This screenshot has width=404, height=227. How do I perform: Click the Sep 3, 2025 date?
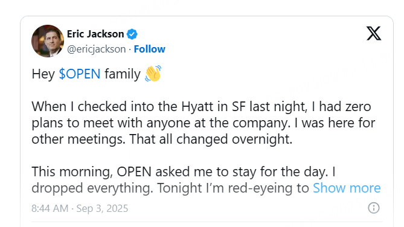click(102, 208)
